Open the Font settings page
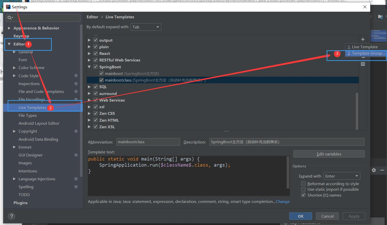The width and height of the screenshot is (387, 225). pyautogui.click(x=23, y=60)
